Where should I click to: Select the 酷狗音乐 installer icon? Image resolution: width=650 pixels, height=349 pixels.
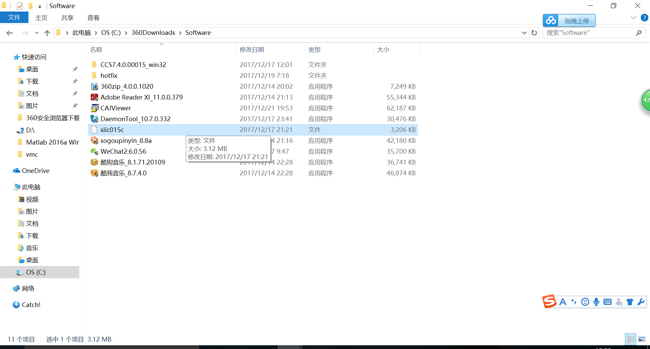(94, 162)
